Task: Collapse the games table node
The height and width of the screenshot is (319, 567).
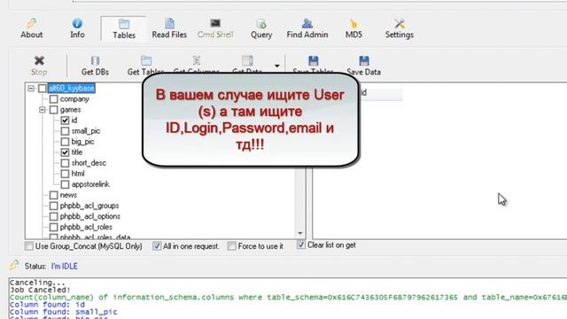Action: (43, 110)
